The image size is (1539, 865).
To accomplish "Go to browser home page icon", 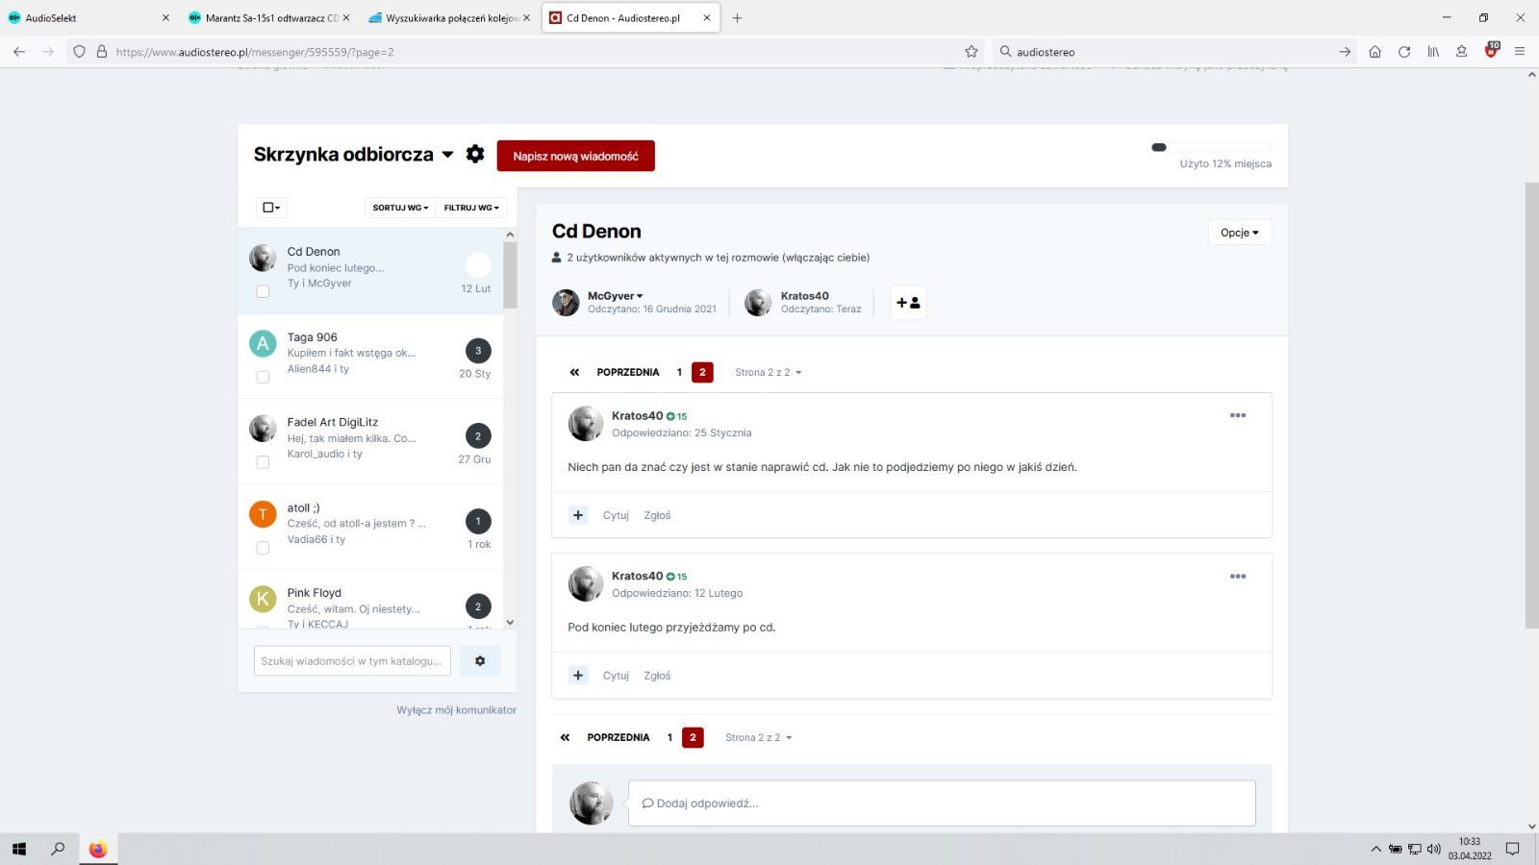I will coord(1375,52).
